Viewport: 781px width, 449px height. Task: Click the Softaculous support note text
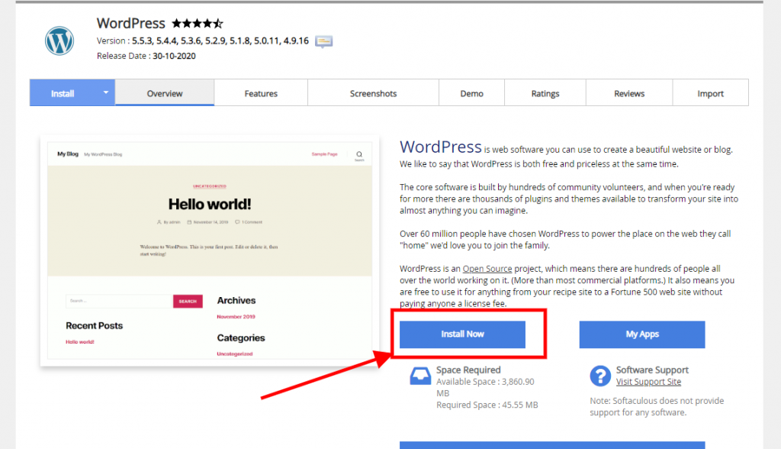tap(657, 406)
